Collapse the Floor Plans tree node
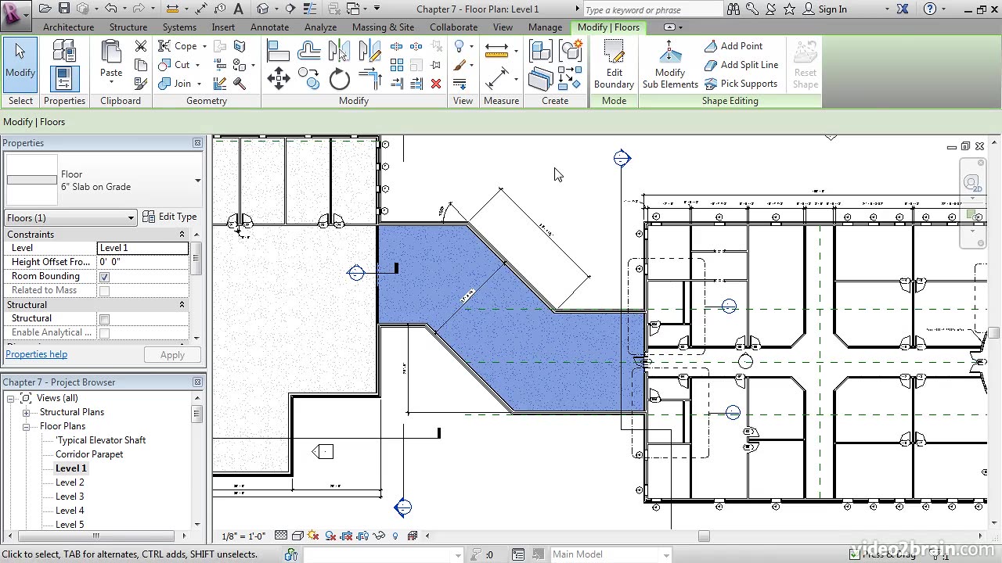The height and width of the screenshot is (563, 1002). coord(26,427)
